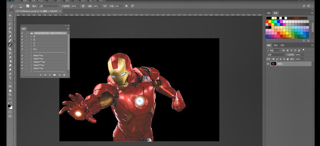Switch to the Channels tab
The height and width of the screenshot is (146, 320).
(276, 45)
